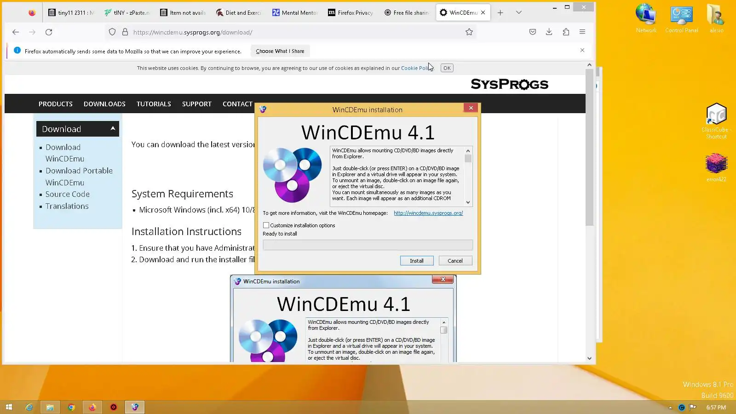The image size is (736, 414).
Task: Open File Explorer from the taskbar
Action: (x=50, y=407)
